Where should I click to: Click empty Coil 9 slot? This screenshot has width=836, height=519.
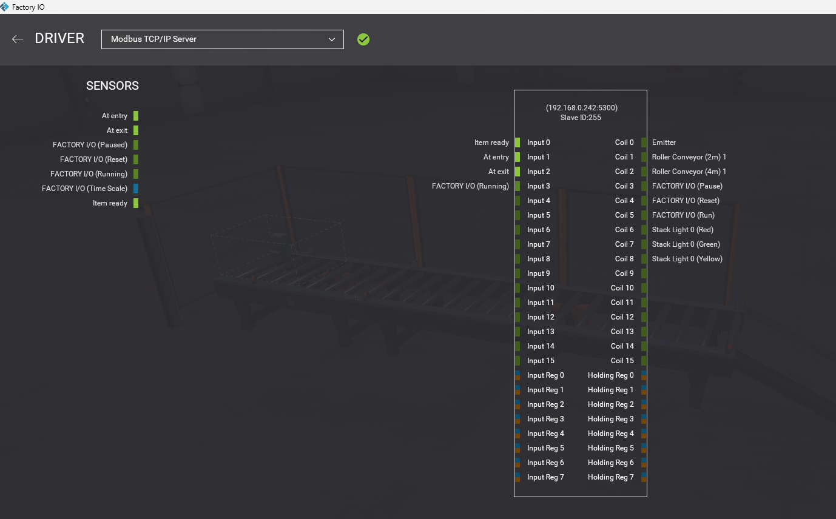point(624,273)
